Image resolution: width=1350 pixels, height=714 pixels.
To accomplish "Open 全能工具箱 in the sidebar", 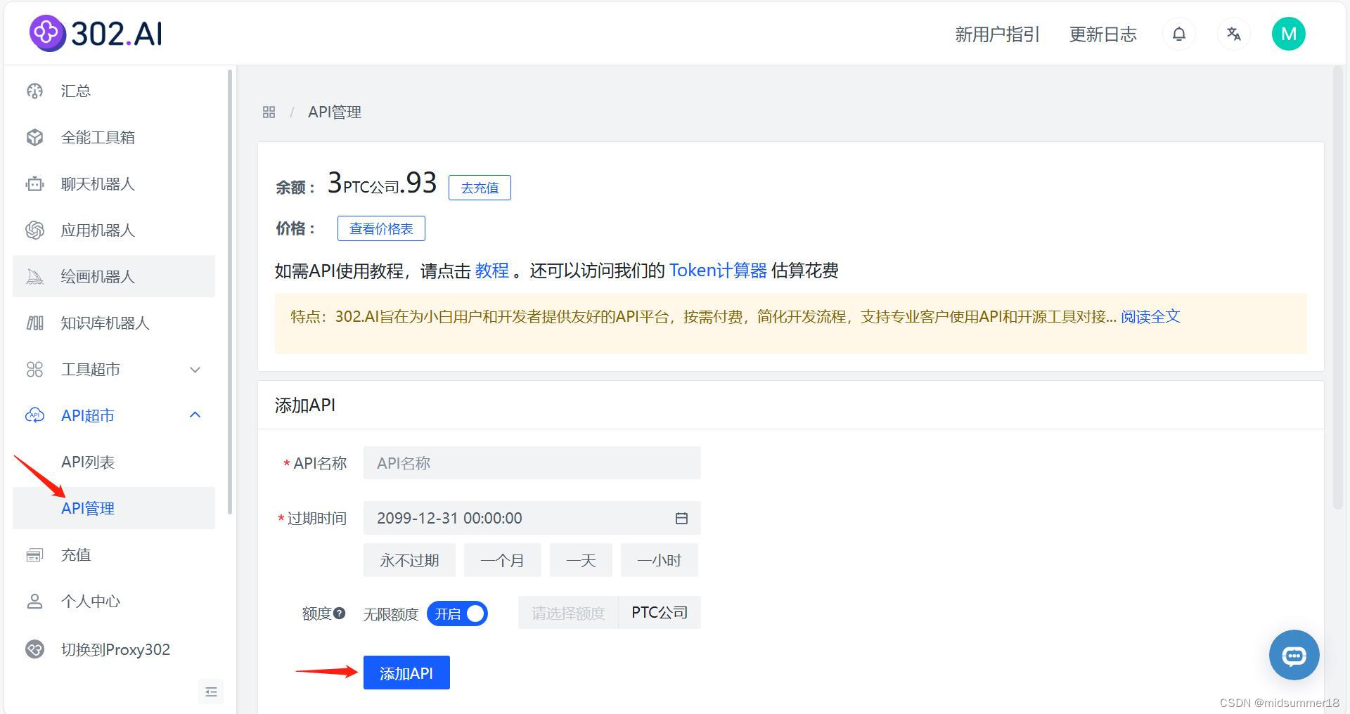I will 113,137.
